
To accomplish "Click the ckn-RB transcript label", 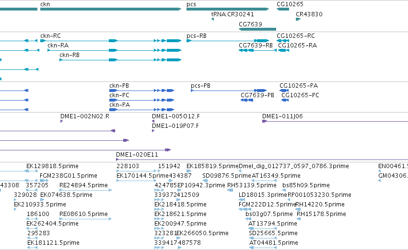I will pyautogui.click(x=70, y=55).
